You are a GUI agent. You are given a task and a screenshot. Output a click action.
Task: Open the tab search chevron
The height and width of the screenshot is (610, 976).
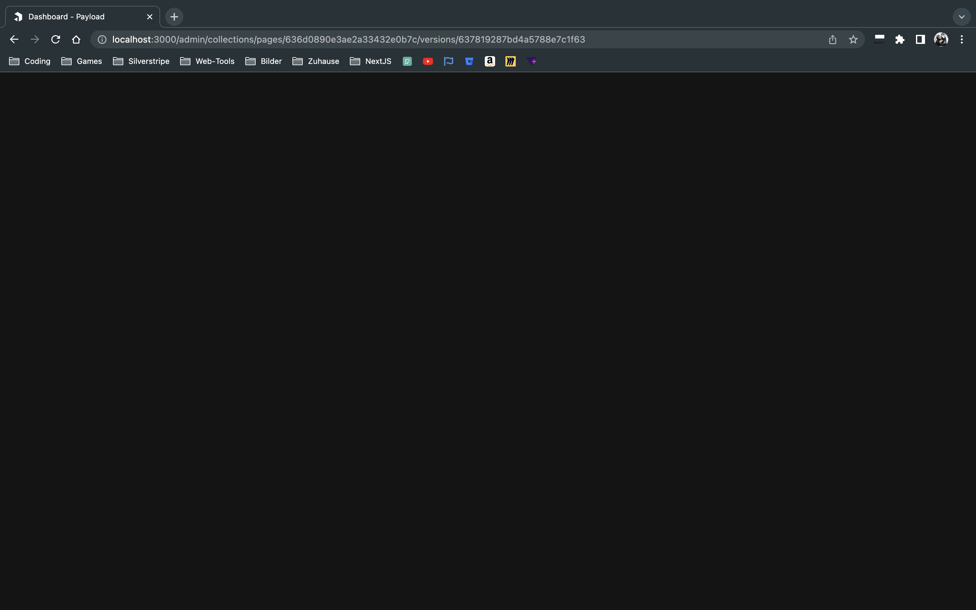tap(961, 16)
